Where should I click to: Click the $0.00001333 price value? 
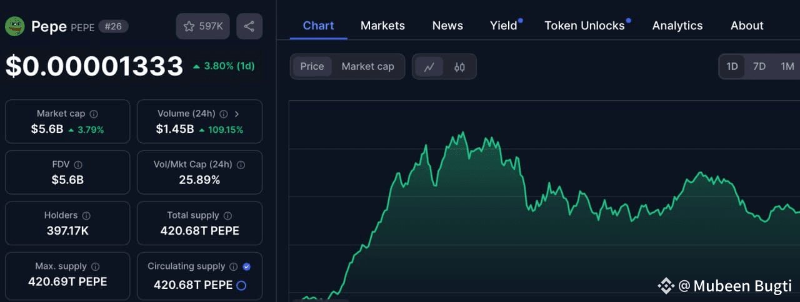click(94, 66)
